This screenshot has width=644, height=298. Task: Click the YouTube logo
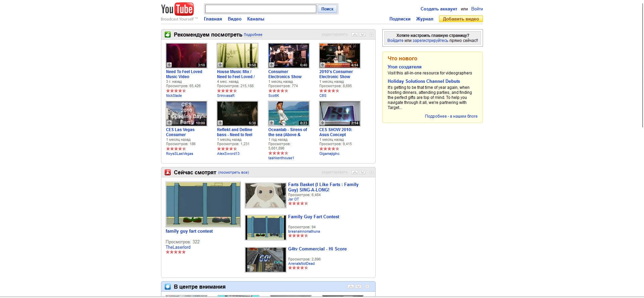pyautogui.click(x=177, y=9)
